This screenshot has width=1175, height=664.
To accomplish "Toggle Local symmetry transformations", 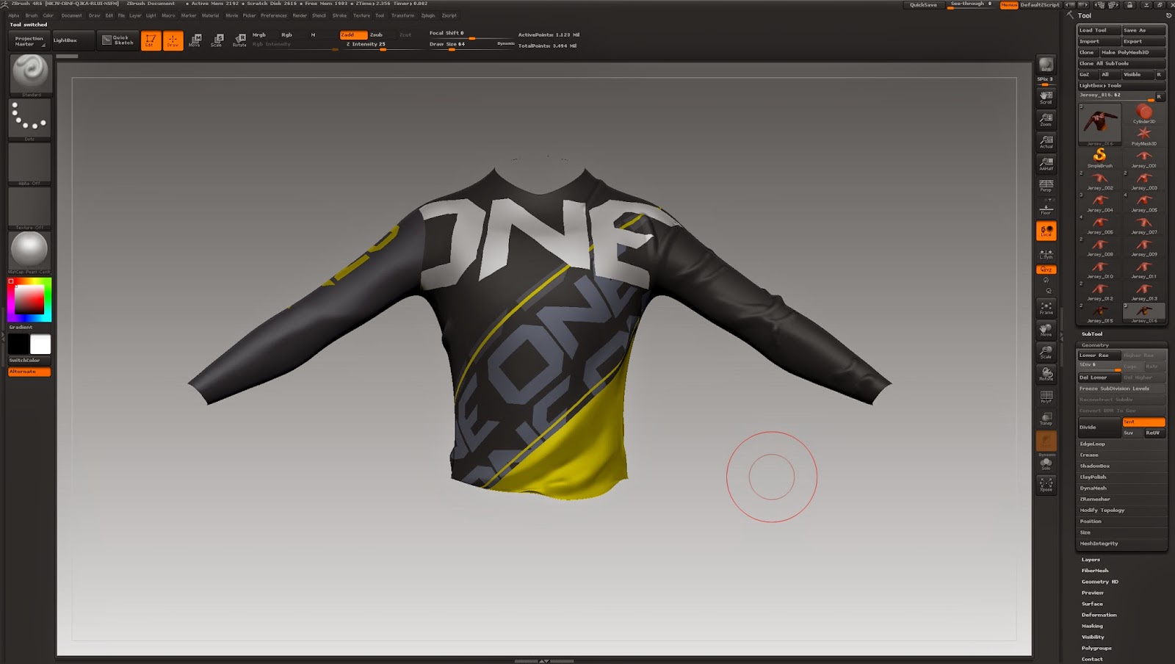I will tap(1046, 231).
